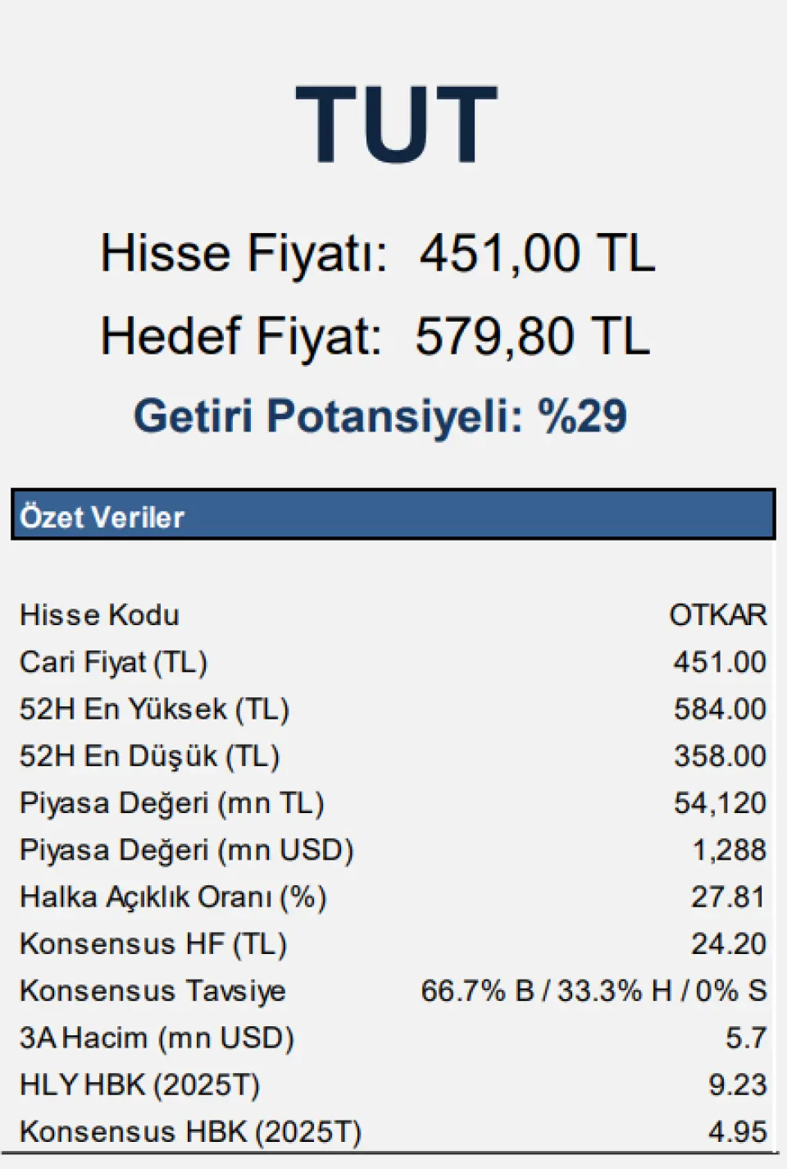Click the Hisse Fiyatı 451,00 TL line

(x=377, y=253)
